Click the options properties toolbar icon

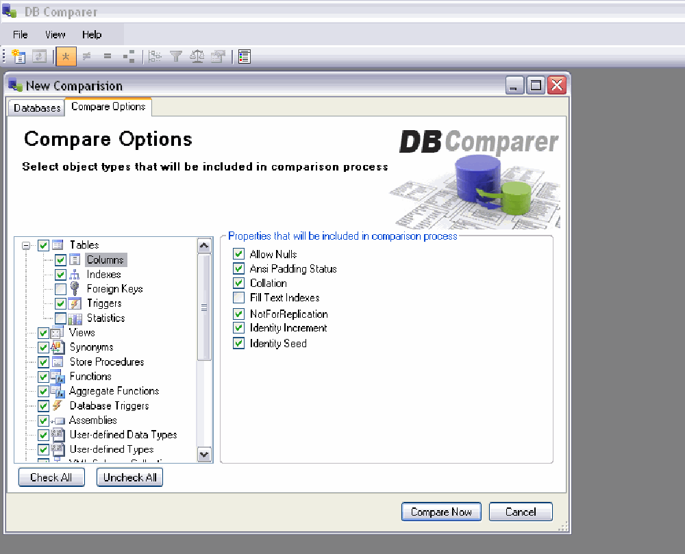point(218,56)
